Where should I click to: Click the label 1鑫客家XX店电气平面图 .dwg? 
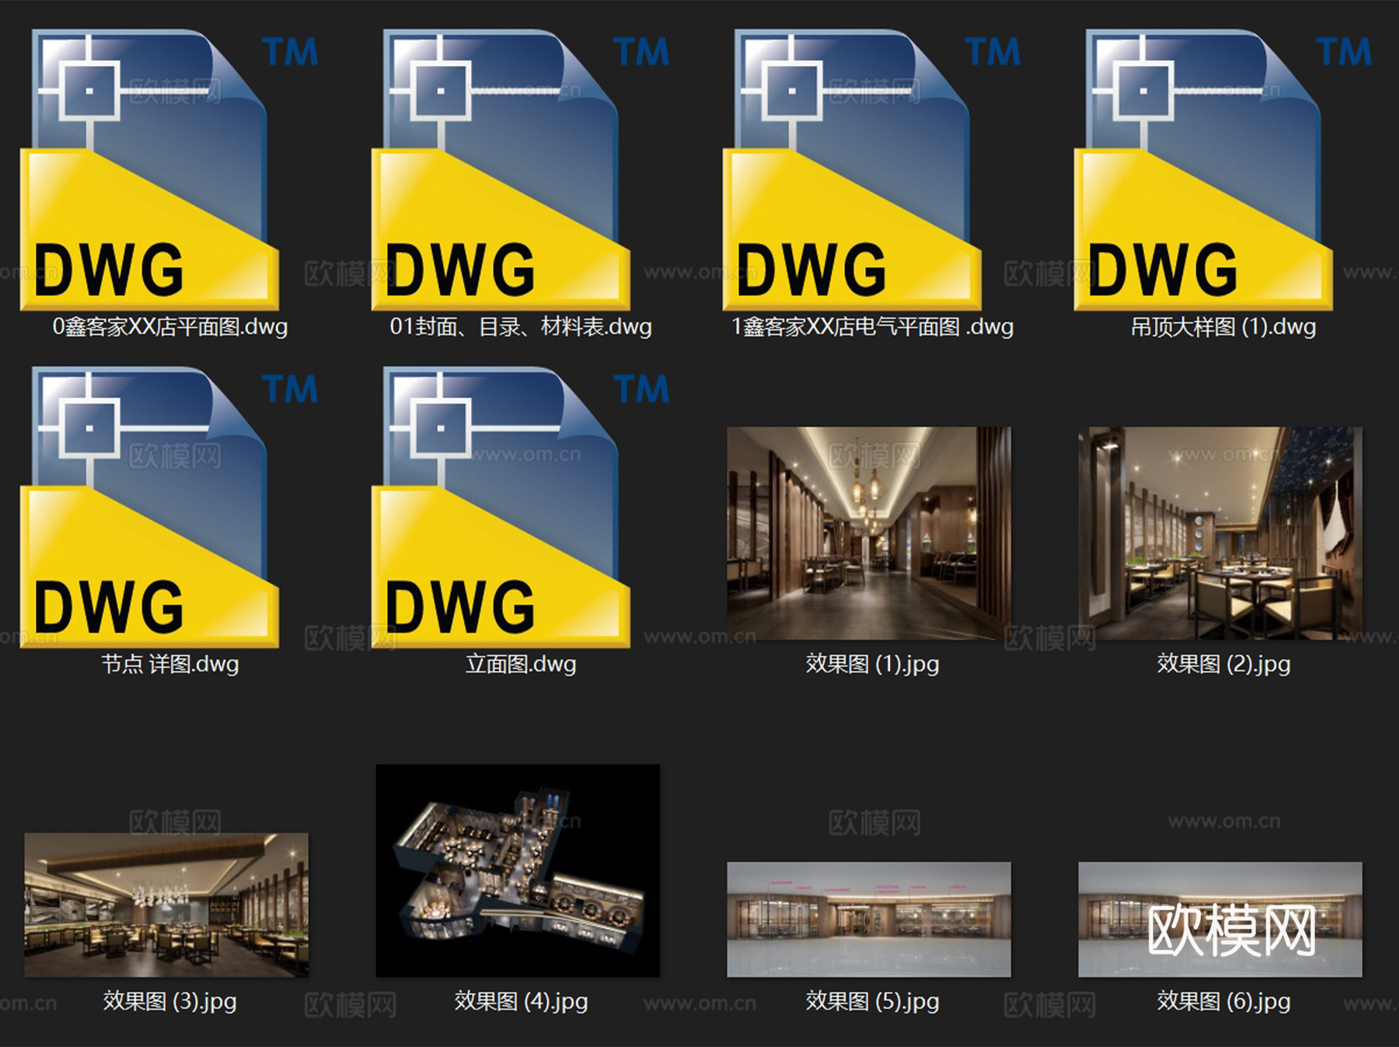point(872,326)
